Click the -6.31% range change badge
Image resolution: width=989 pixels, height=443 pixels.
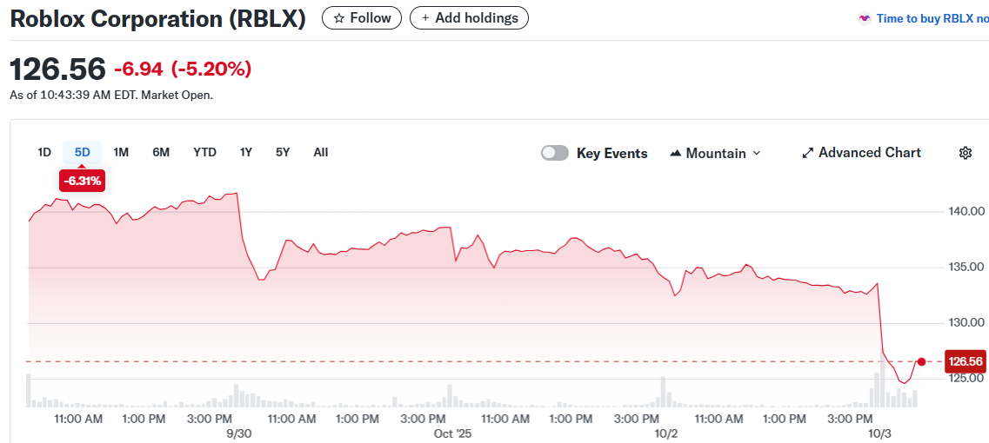coord(83,181)
